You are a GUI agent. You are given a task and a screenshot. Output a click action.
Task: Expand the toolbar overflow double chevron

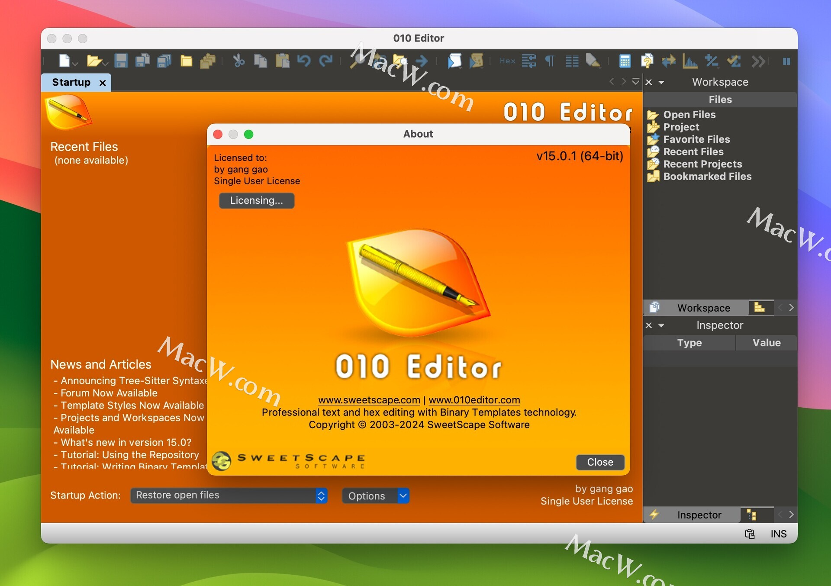click(758, 61)
